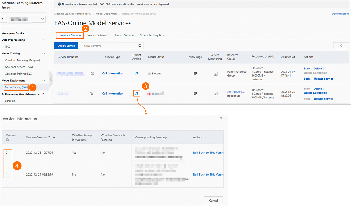Click Cancel in the Version Information dialog
The height and width of the screenshot is (206, 351).
pos(213,201)
